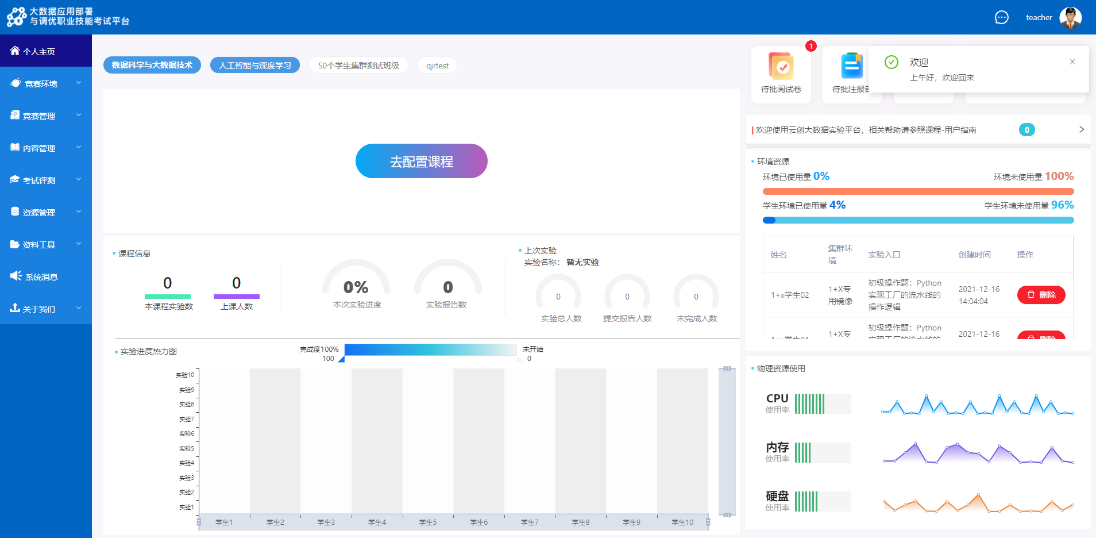Close the 欢迎 notification popup
1096x538 pixels.
[x=1072, y=62]
